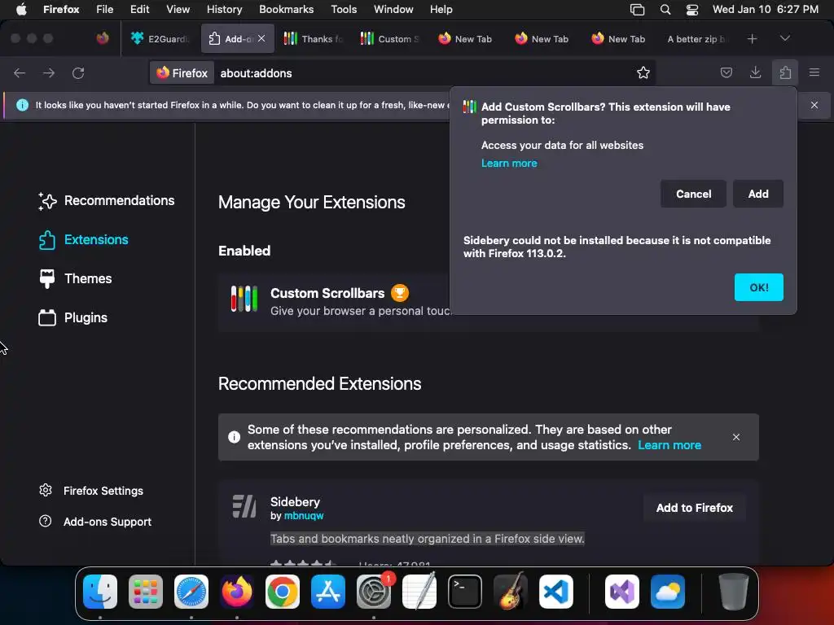Click the Sidebery extension icon

pos(244,506)
